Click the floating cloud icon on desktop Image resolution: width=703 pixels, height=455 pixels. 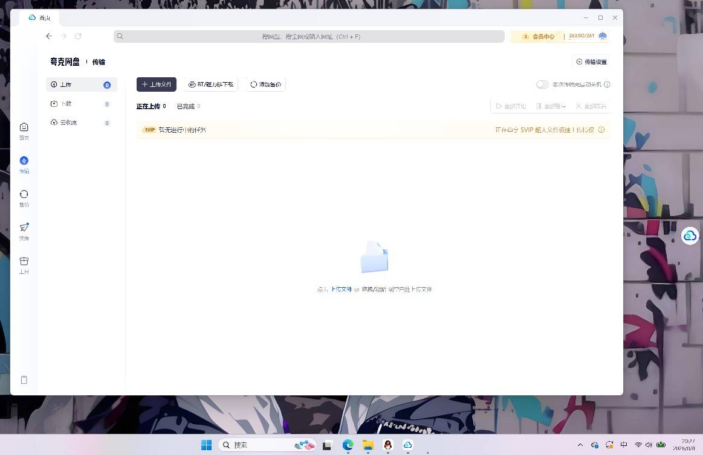pos(690,235)
